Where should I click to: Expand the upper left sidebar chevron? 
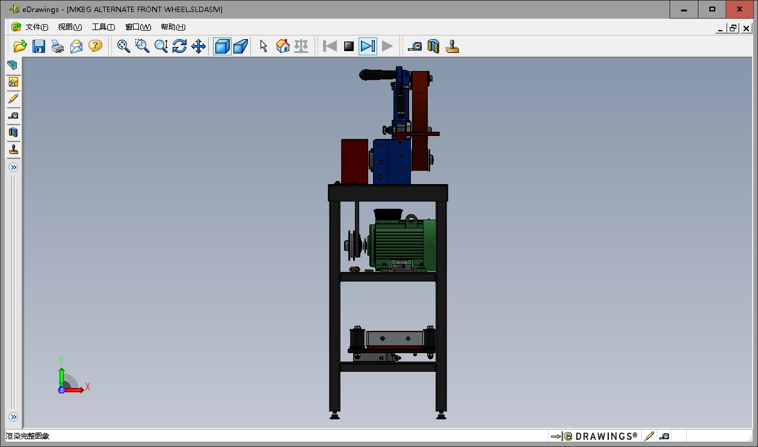click(x=13, y=167)
